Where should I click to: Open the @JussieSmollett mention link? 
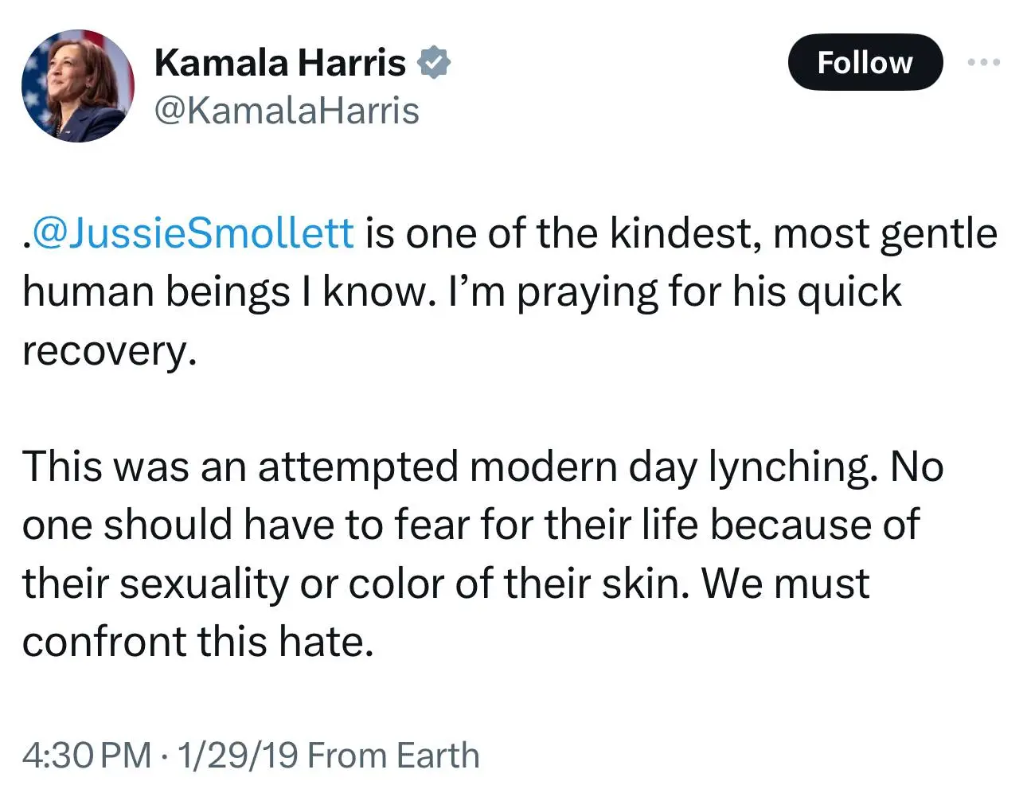191,233
